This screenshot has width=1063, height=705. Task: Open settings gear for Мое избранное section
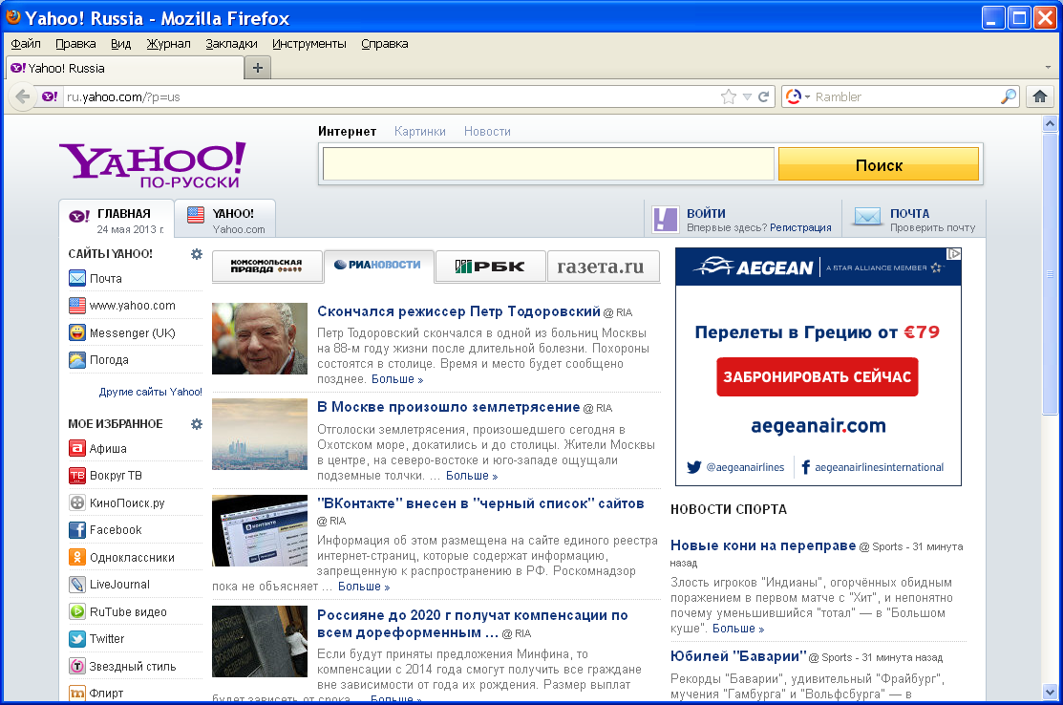click(197, 424)
